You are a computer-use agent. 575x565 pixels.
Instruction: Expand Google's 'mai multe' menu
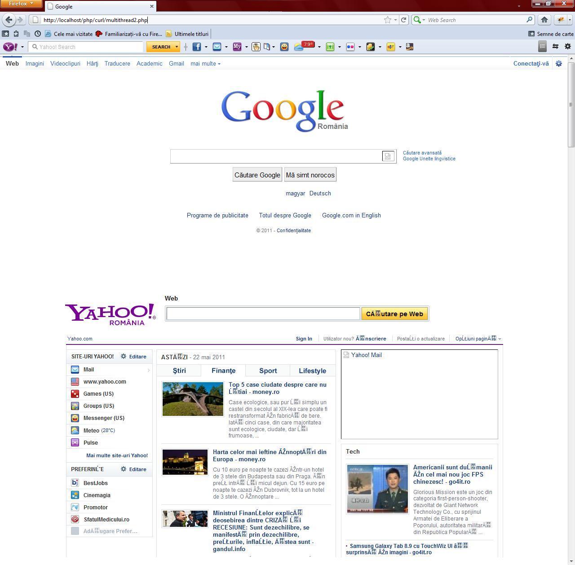pos(205,63)
